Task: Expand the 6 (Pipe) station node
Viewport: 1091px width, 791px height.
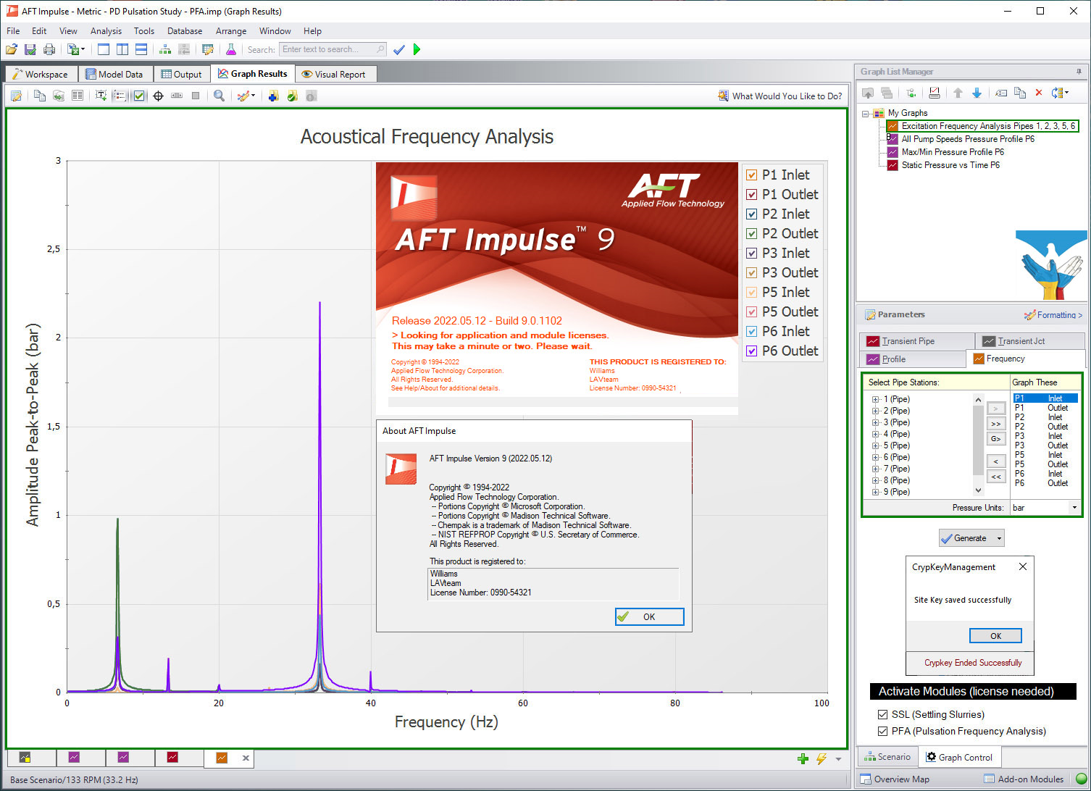Action: [875, 457]
